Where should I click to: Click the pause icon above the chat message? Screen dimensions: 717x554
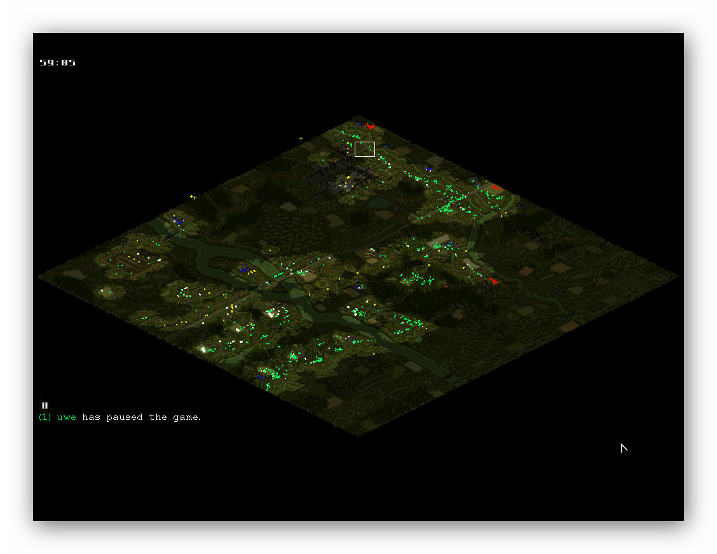click(x=44, y=405)
